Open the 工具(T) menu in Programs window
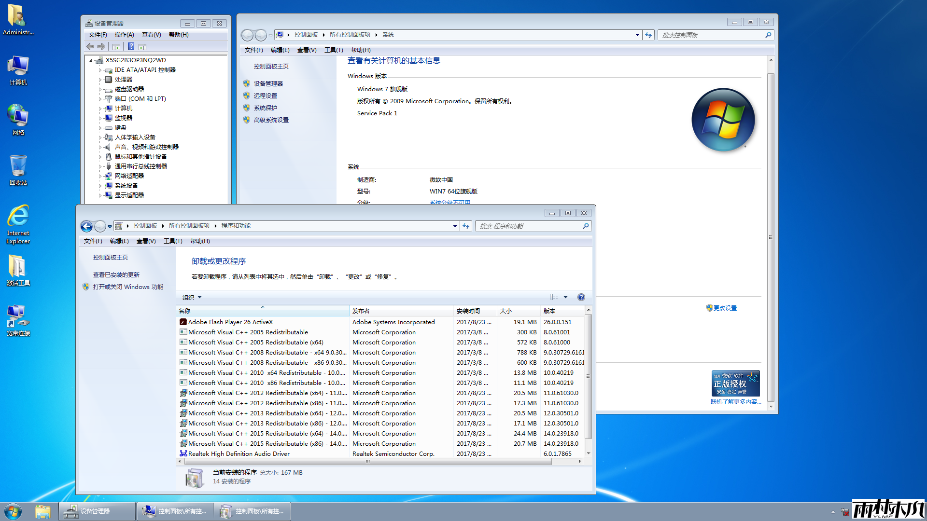This screenshot has height=521, width=927. click(x=173, y=241)
